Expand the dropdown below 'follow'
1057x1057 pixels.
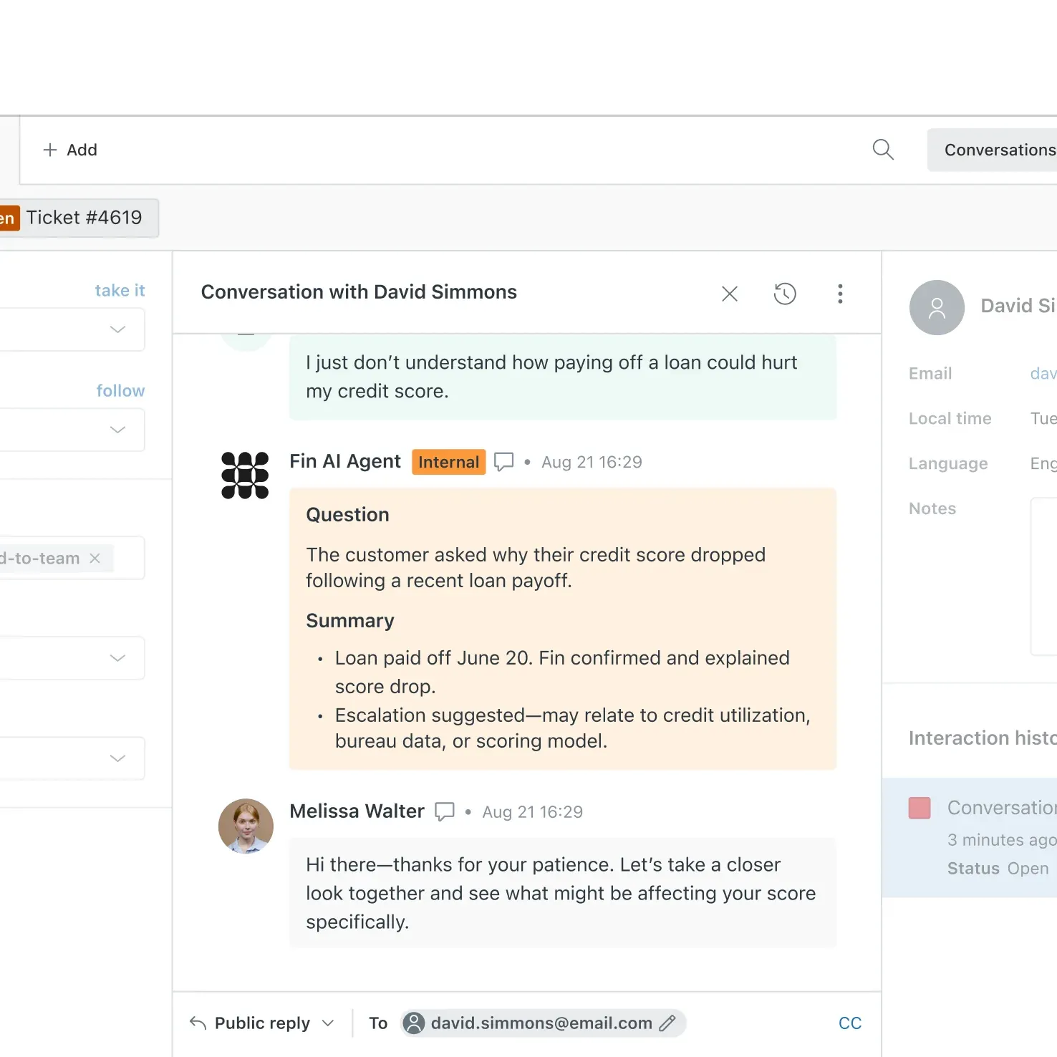pyautogui.click(x=72, y=430)
